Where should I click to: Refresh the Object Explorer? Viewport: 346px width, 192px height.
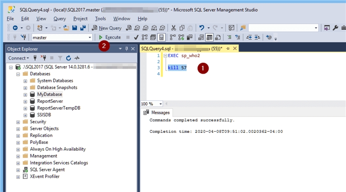[68, 58]
